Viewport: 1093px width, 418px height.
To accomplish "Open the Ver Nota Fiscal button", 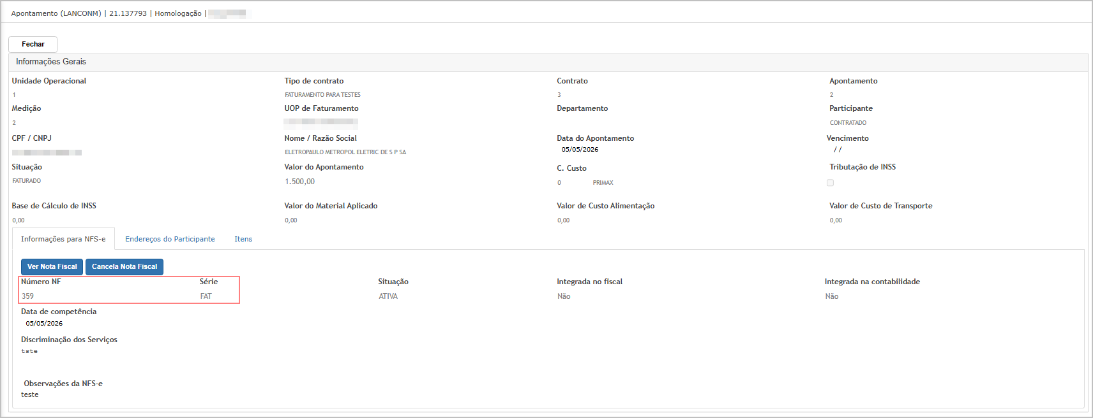I will 52,266.
